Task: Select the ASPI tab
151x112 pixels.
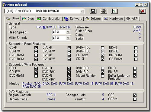Action: (x=133, y=19)
